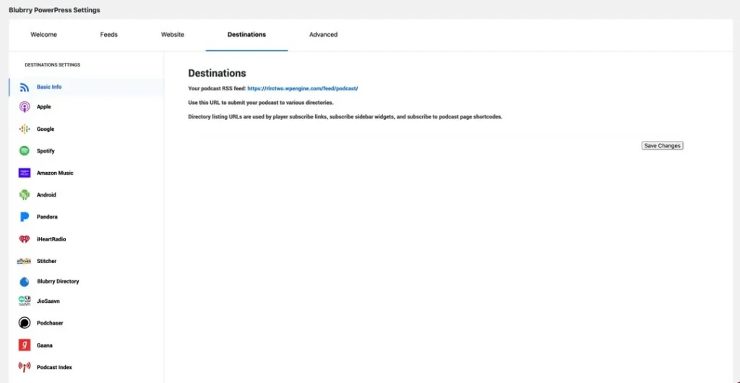
Task: Open the podcast RSS feed URL link
Action: (303, 88)
